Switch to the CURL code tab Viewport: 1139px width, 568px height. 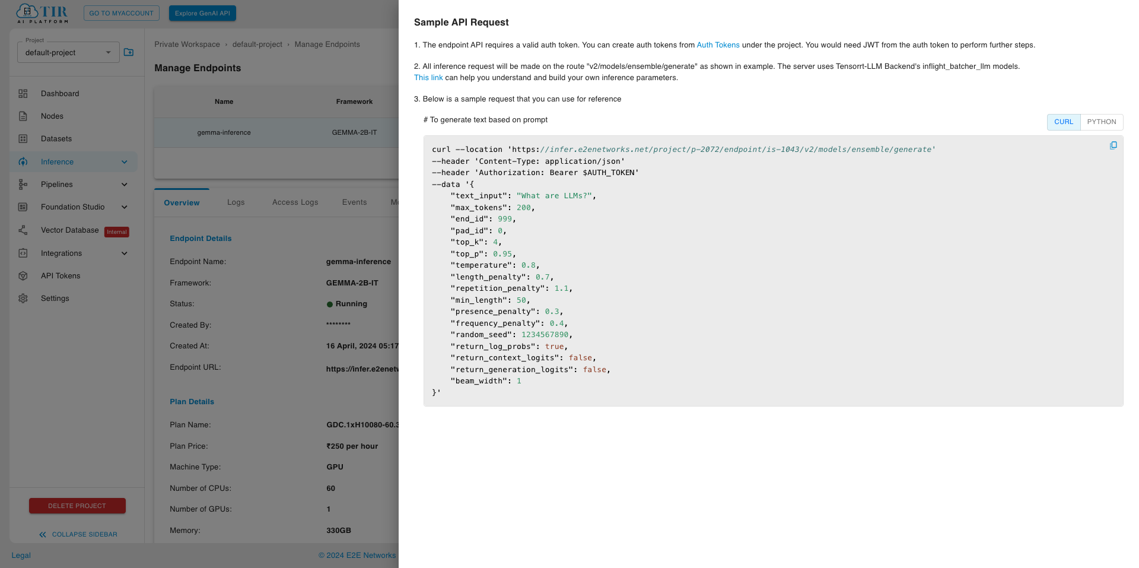[x=1064, y=122]
